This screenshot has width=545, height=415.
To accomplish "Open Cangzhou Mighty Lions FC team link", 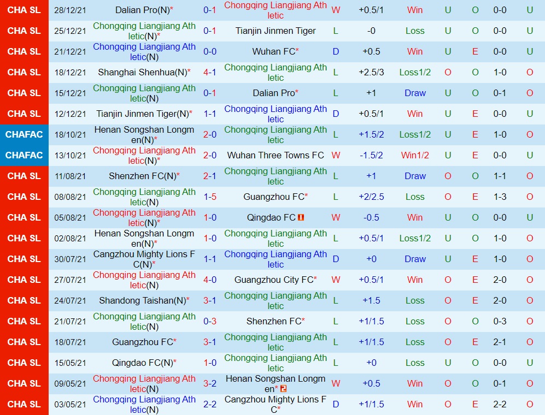I will [x=144, y=259].
